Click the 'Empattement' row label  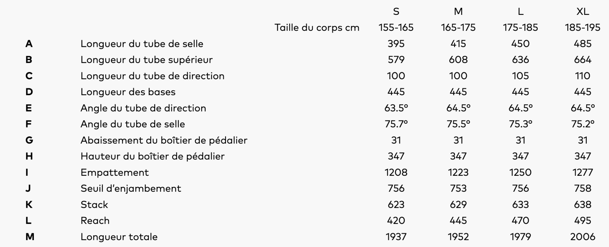(x=114, y=172)
